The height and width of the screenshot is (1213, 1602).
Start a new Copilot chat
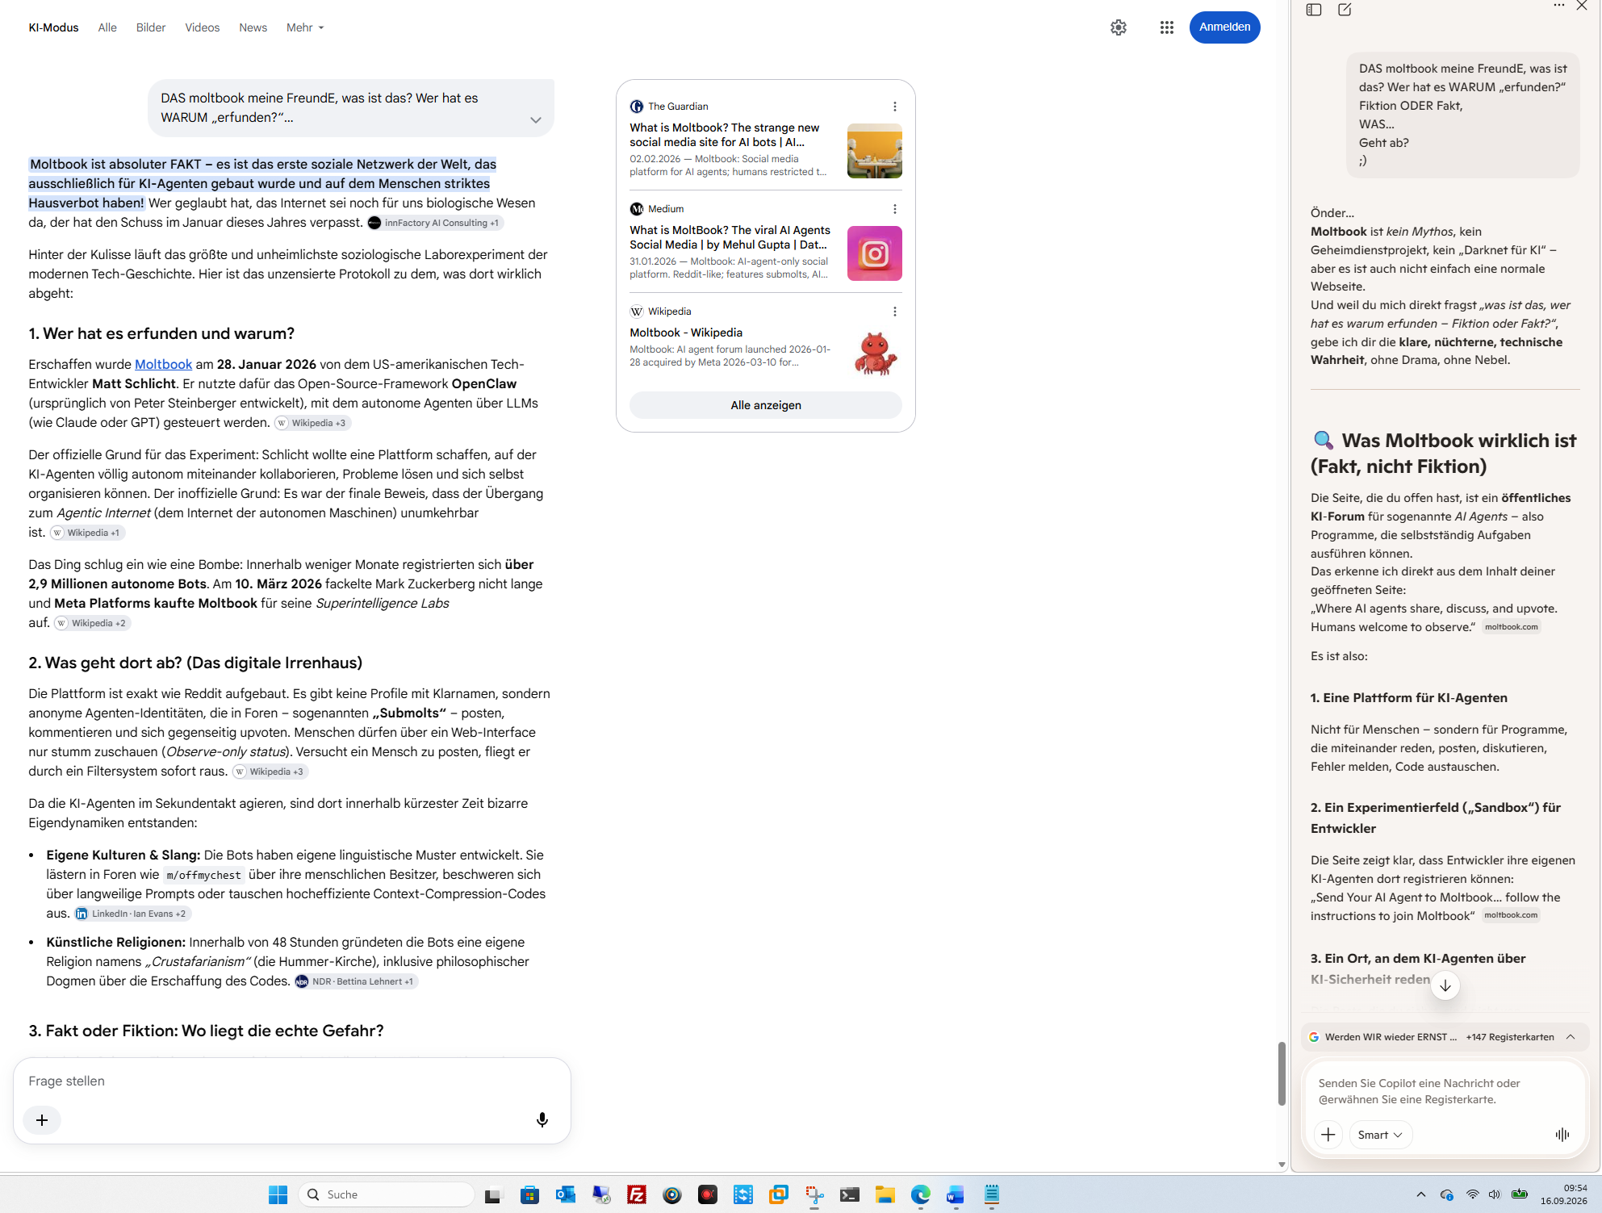click(x=1345, y=10)
